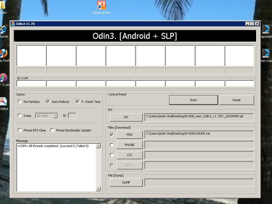Open the Firefox desktop shortcut
The width and height of the screenshot is (272, 204).
(3, 54)
